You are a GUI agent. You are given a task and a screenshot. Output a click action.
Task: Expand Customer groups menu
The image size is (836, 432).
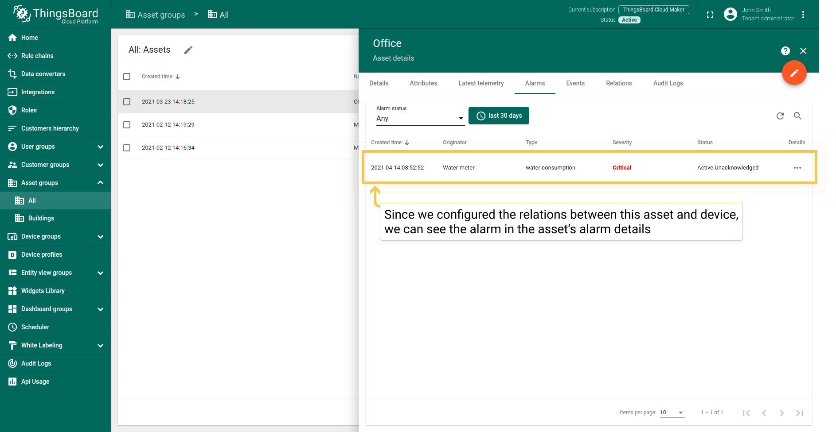(100, 165)
